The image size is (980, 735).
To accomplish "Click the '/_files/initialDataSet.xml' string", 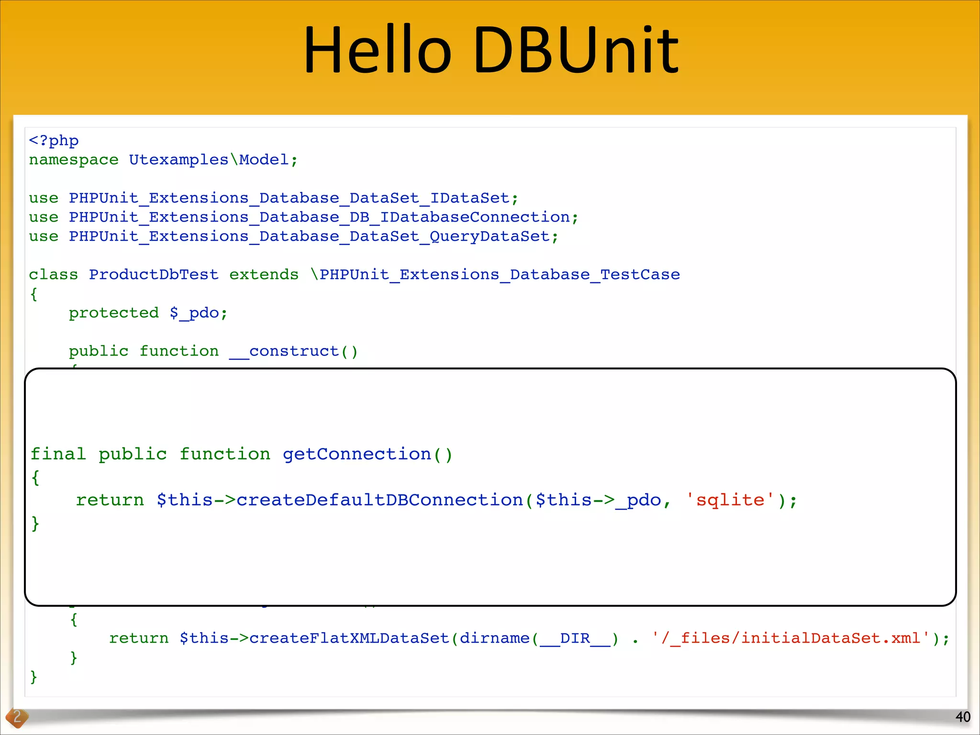I will pos(791,638).
